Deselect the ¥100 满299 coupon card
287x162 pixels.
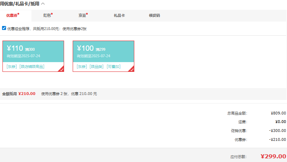103,56
